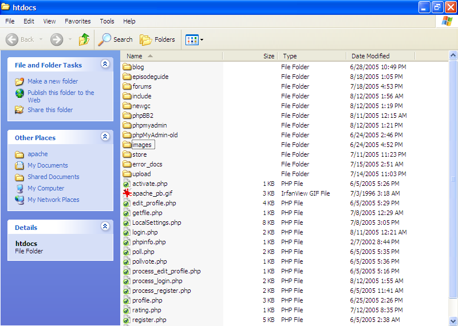Select process_edit_profile.php file name

pyautogui.click(x=167, y=271)
